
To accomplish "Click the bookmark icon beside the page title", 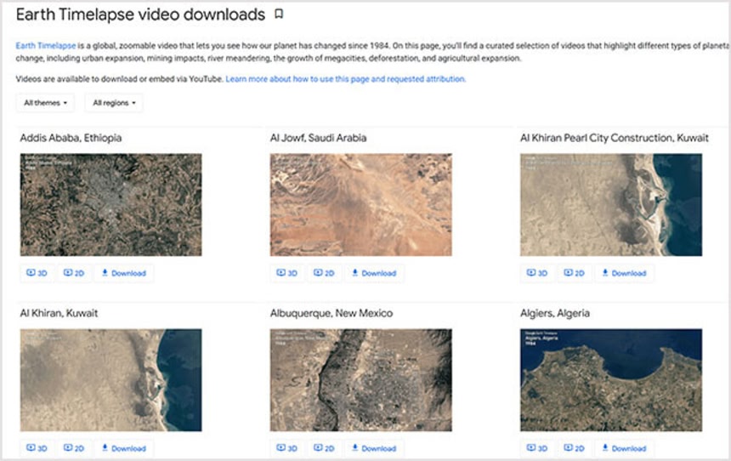I will click(279, 14).
